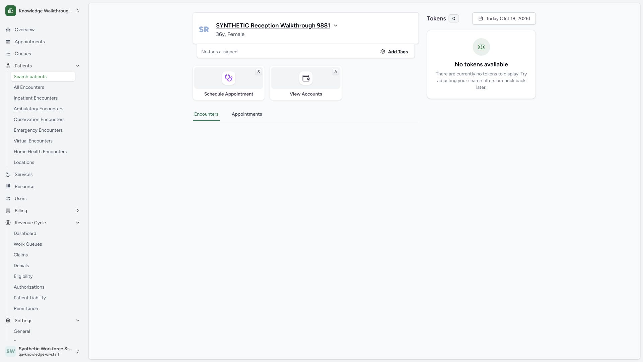Open Authorizations page

29,287
